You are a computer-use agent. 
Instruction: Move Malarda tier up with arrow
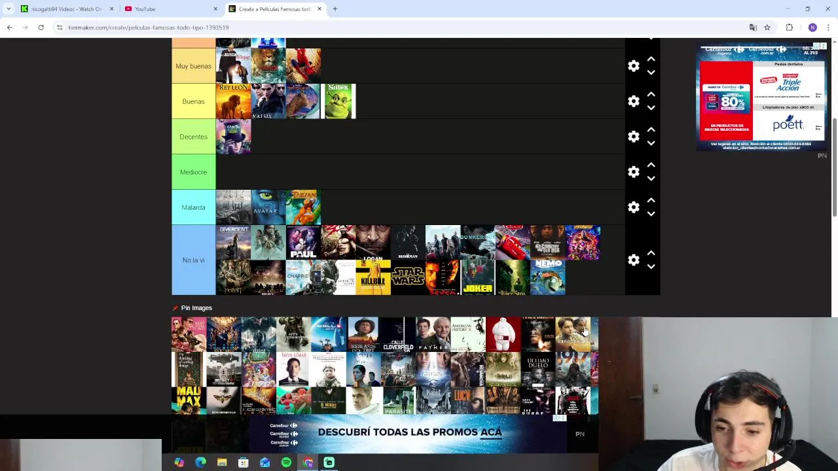pos(651,200)
